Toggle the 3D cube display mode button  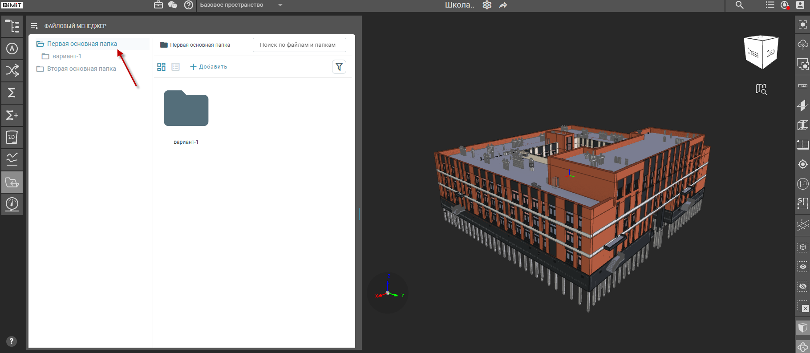(x=803, y=328)
